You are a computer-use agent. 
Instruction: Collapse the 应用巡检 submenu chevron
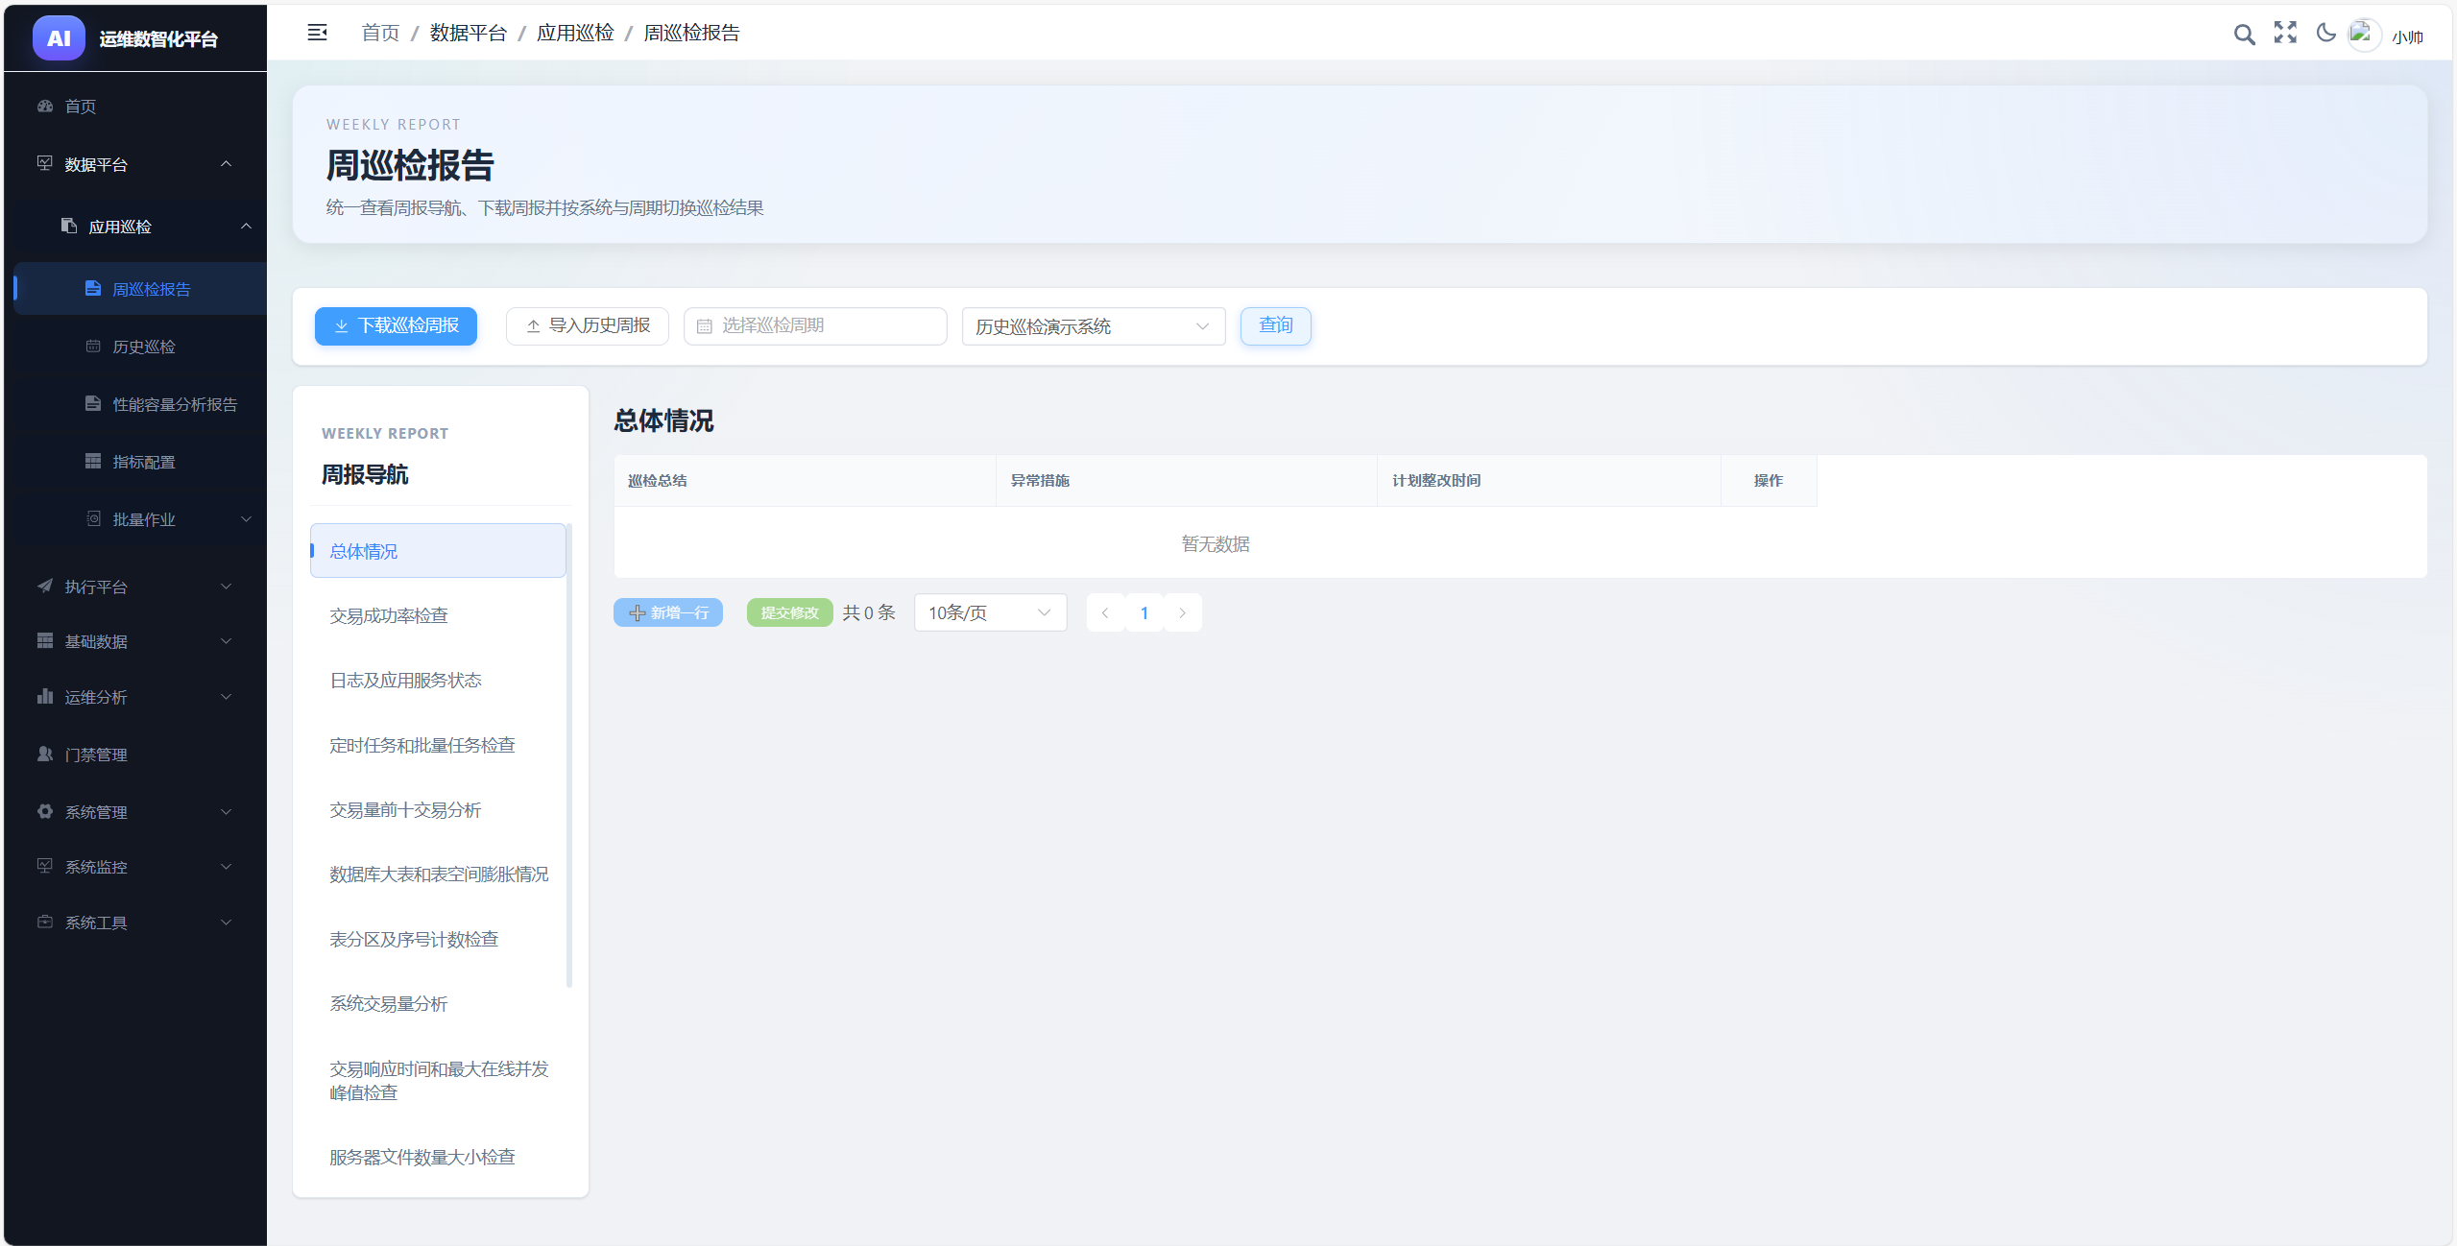246,227
